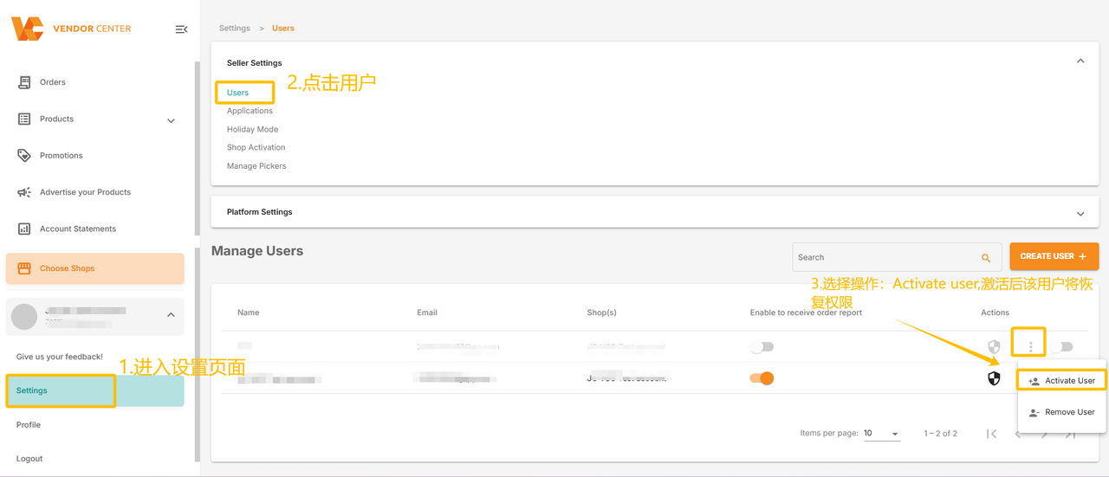Click the black shield icon in the second user row
Screen dimensions: 1109x477
(x=994, y=378)
